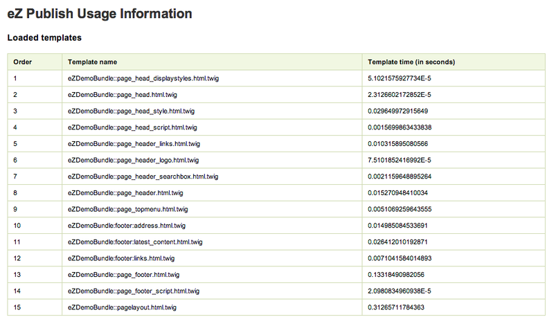
Task: Select the page_head.html.twig template name
Action: click(x=123, y=95)
